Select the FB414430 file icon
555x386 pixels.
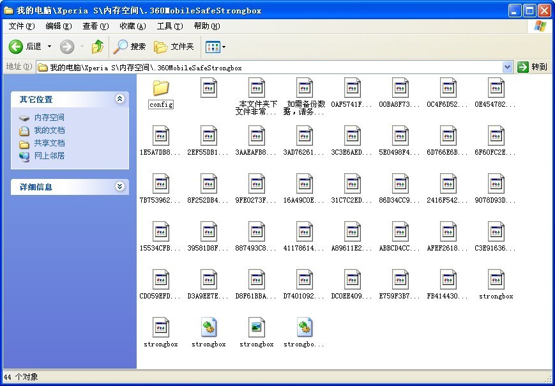click(x=448, y=279)
